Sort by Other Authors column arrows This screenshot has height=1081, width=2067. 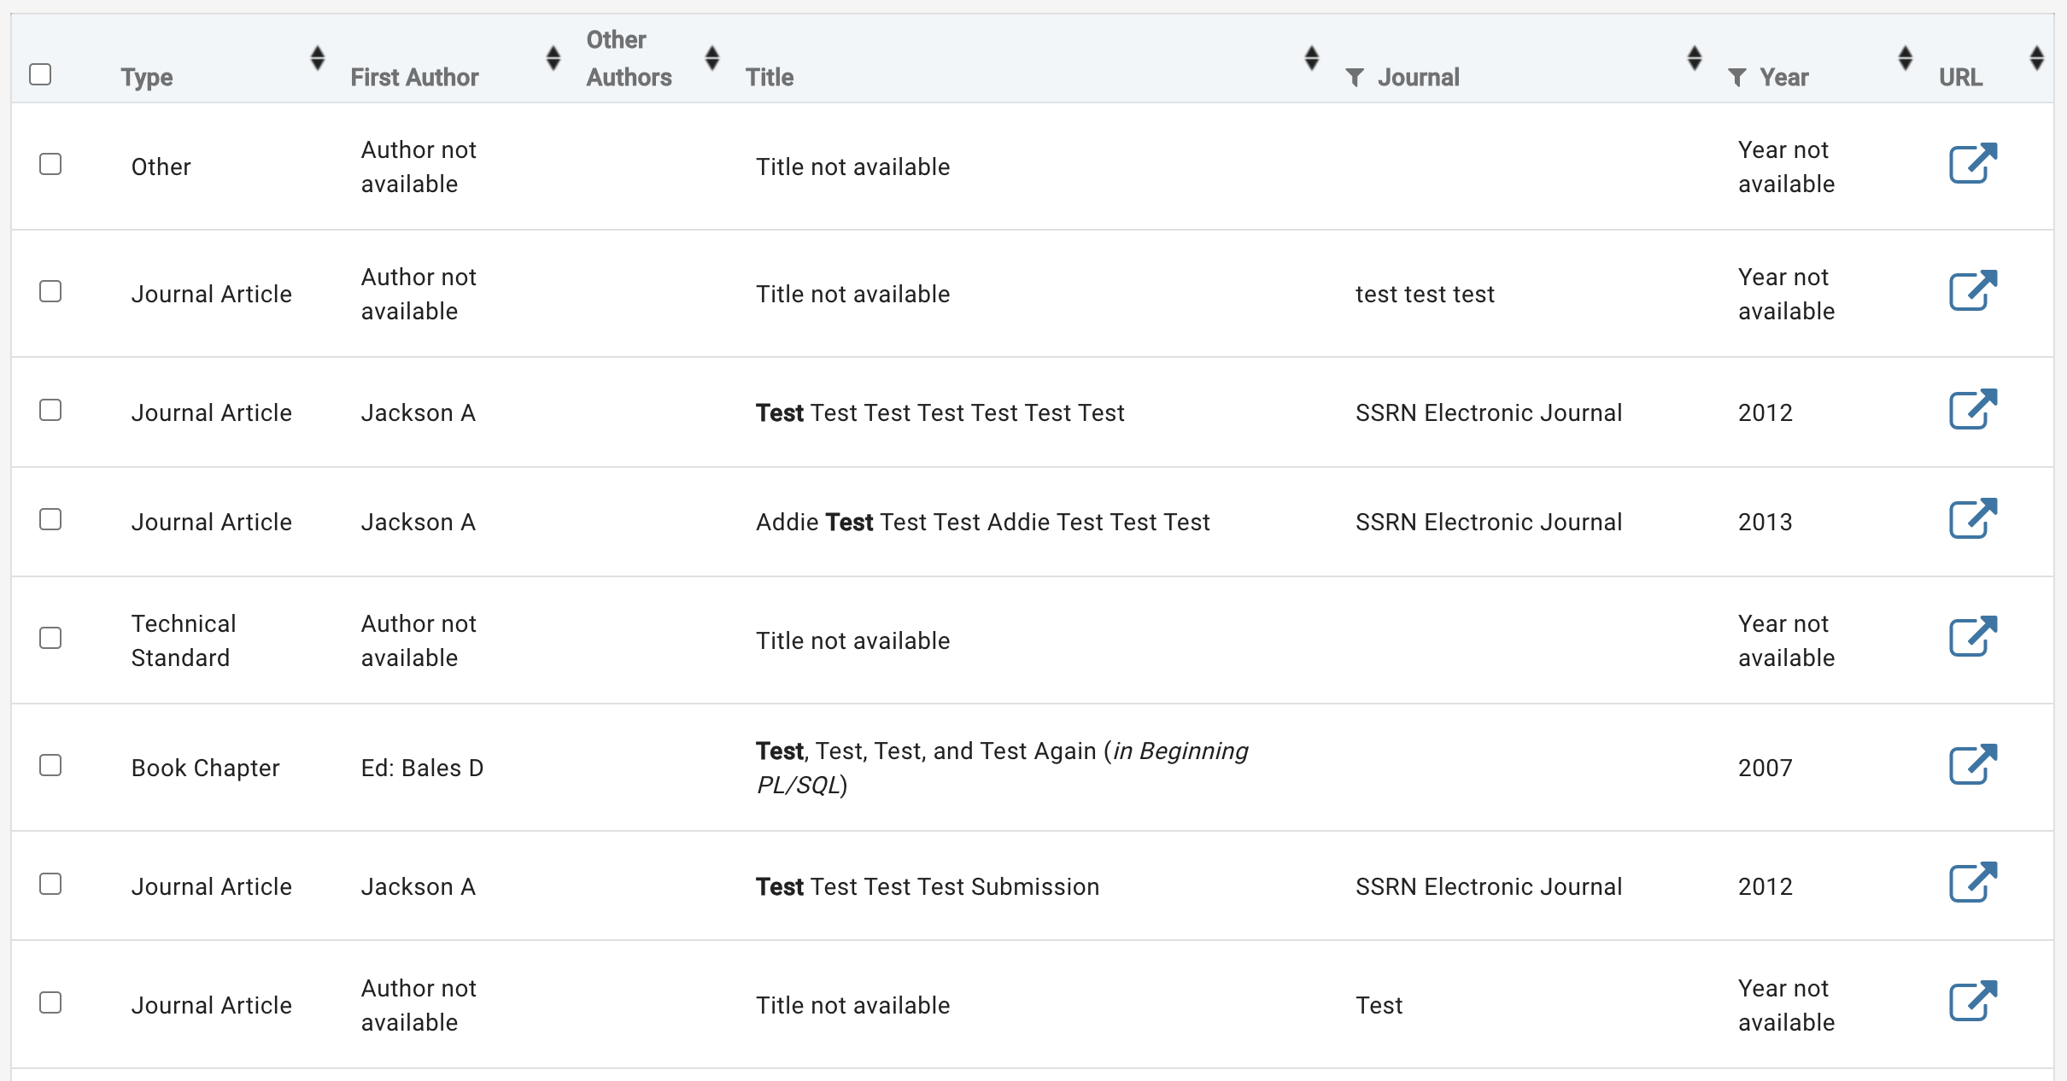712,58
